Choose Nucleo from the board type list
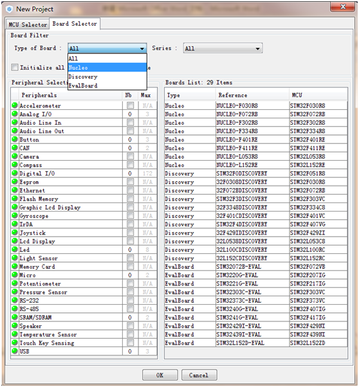This screenshot has height=387, width=359. click(107, 67)
